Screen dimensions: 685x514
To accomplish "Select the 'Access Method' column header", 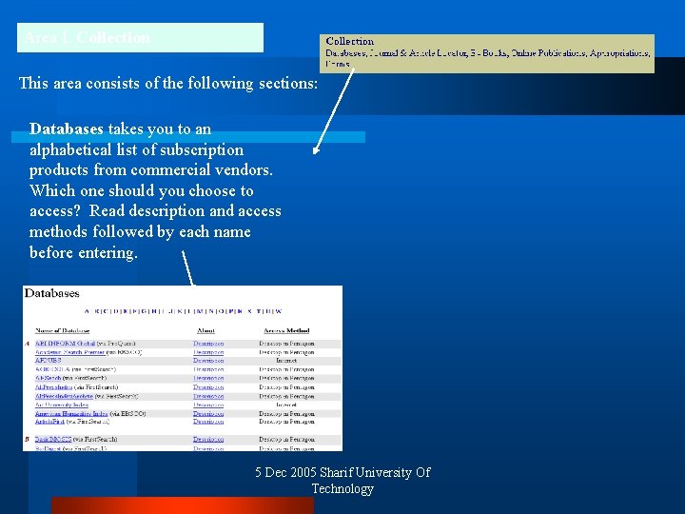I will (286, 330).
